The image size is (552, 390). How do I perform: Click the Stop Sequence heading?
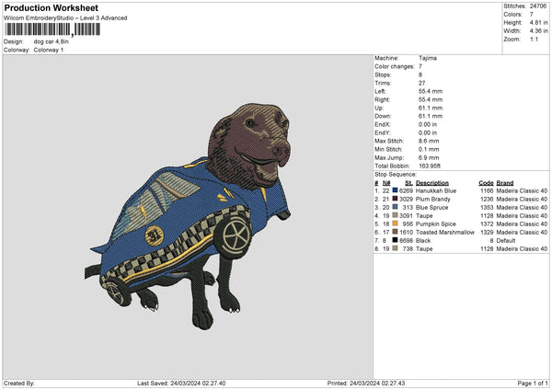coord(395,173)
